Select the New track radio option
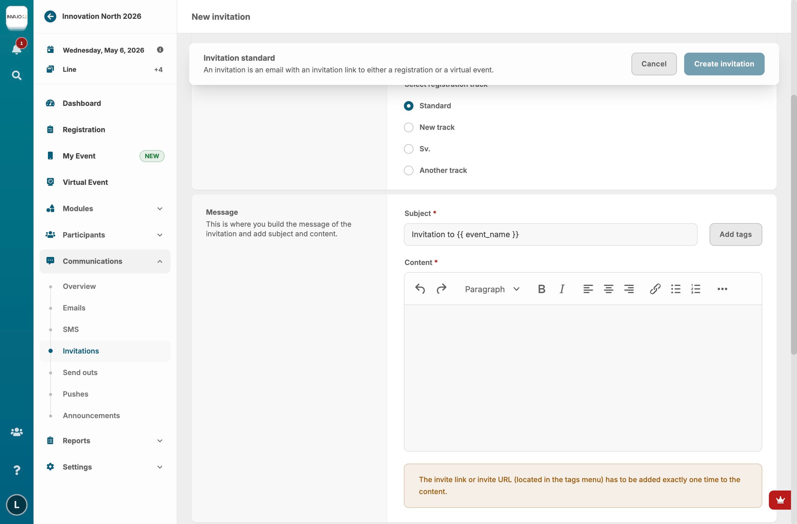Screen dimensions: 797x524 (x=408, y=127)
